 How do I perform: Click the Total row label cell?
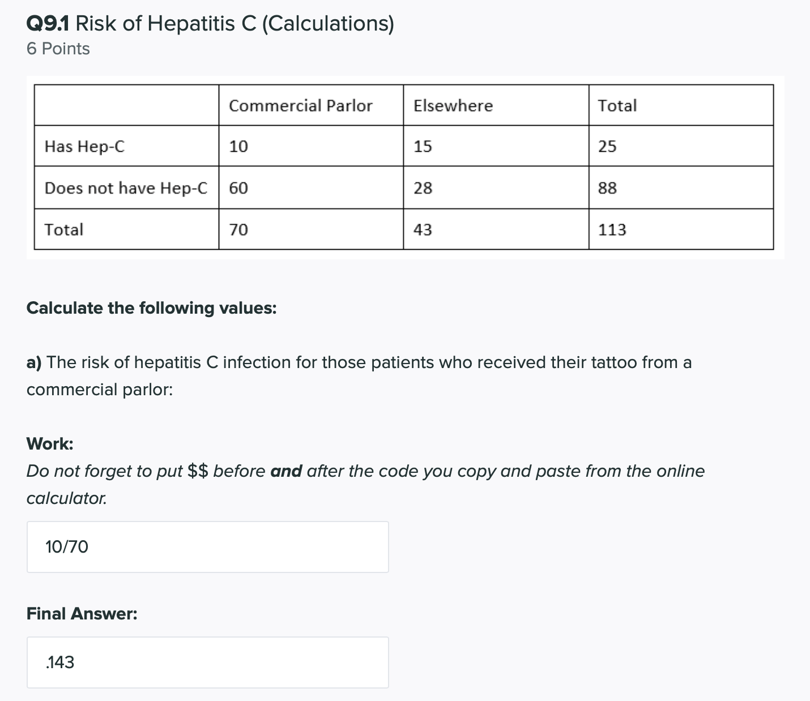tap(64, 229)
